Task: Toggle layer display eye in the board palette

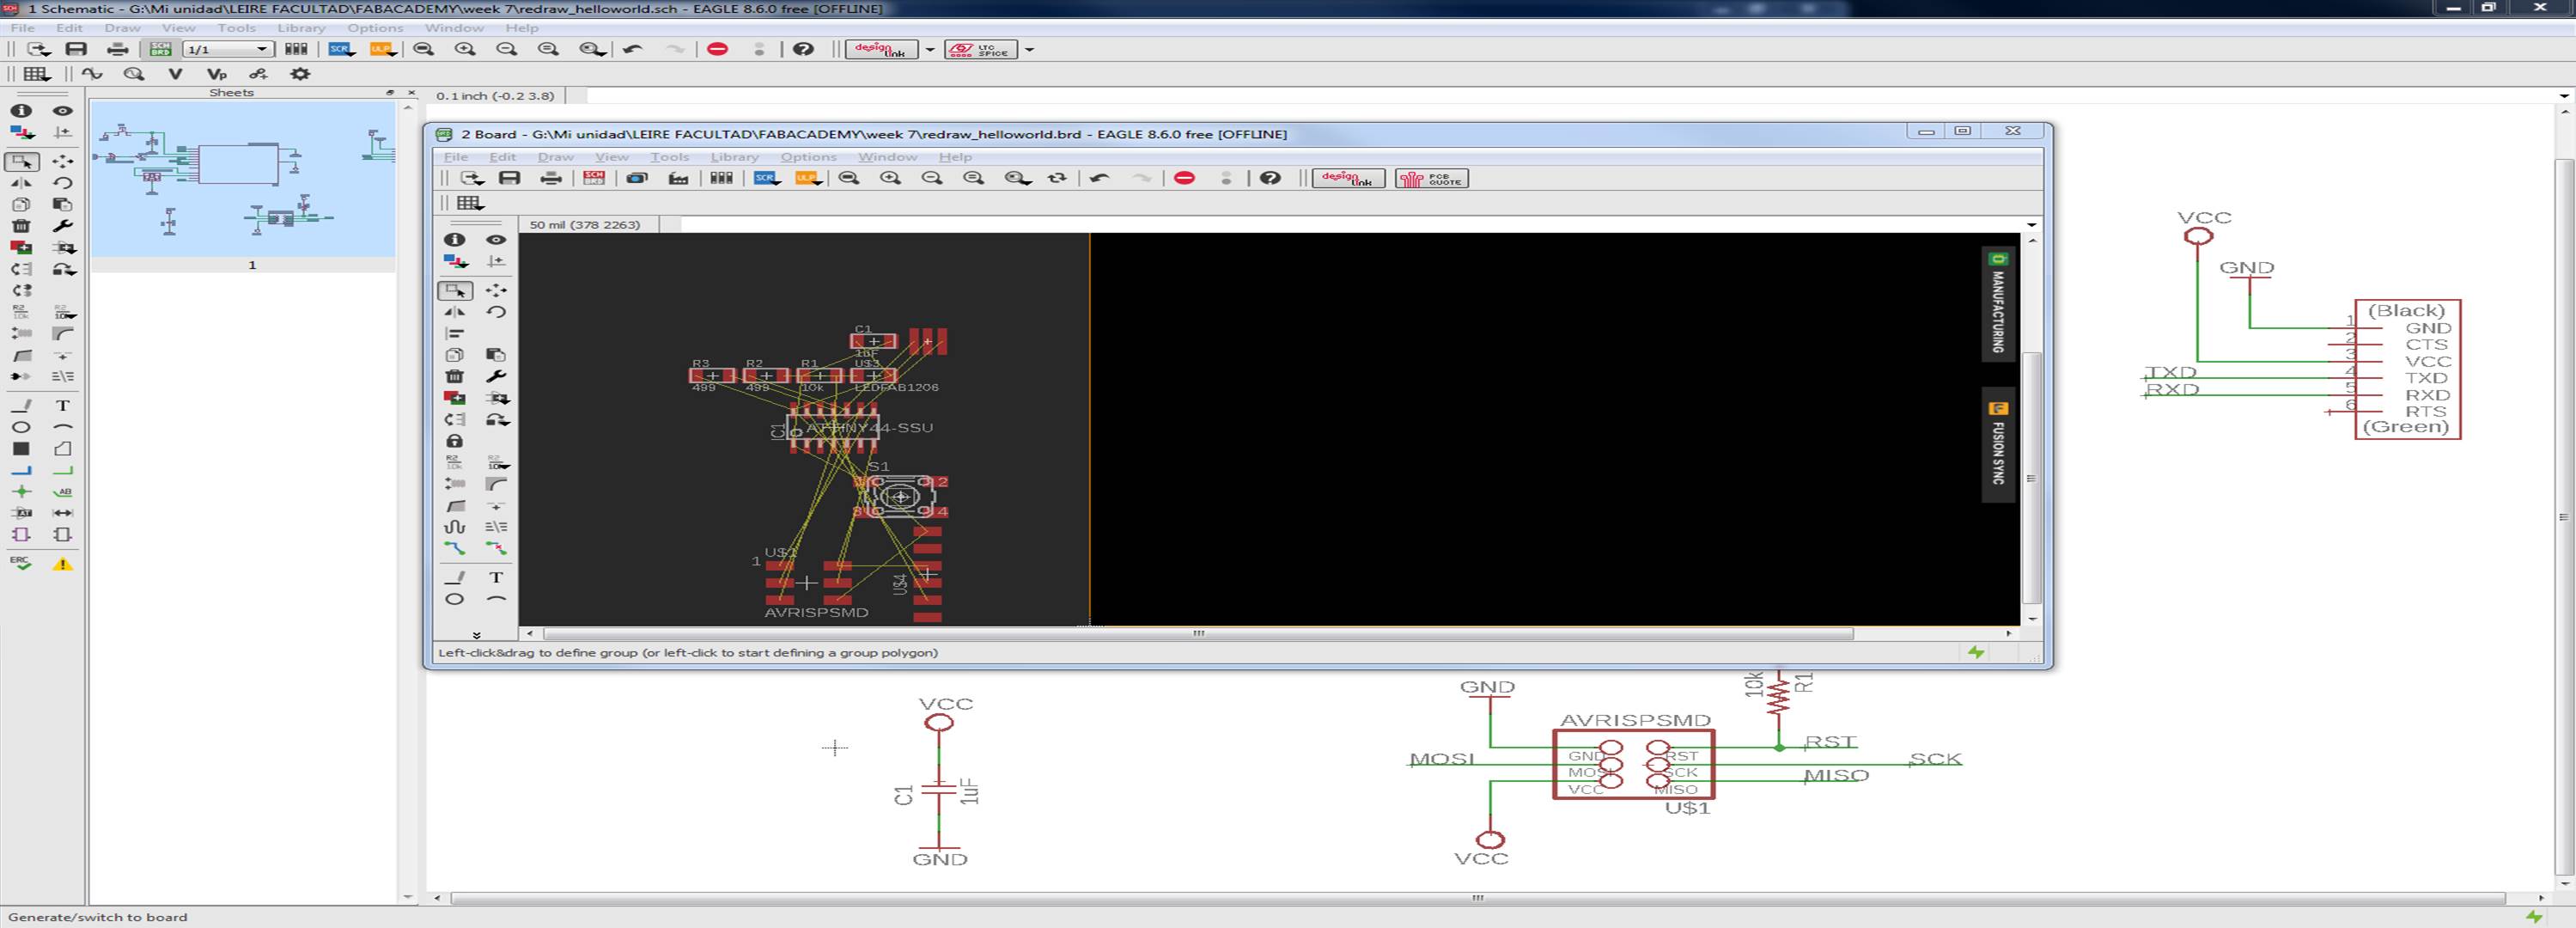Action: click(x=496, y=240)
